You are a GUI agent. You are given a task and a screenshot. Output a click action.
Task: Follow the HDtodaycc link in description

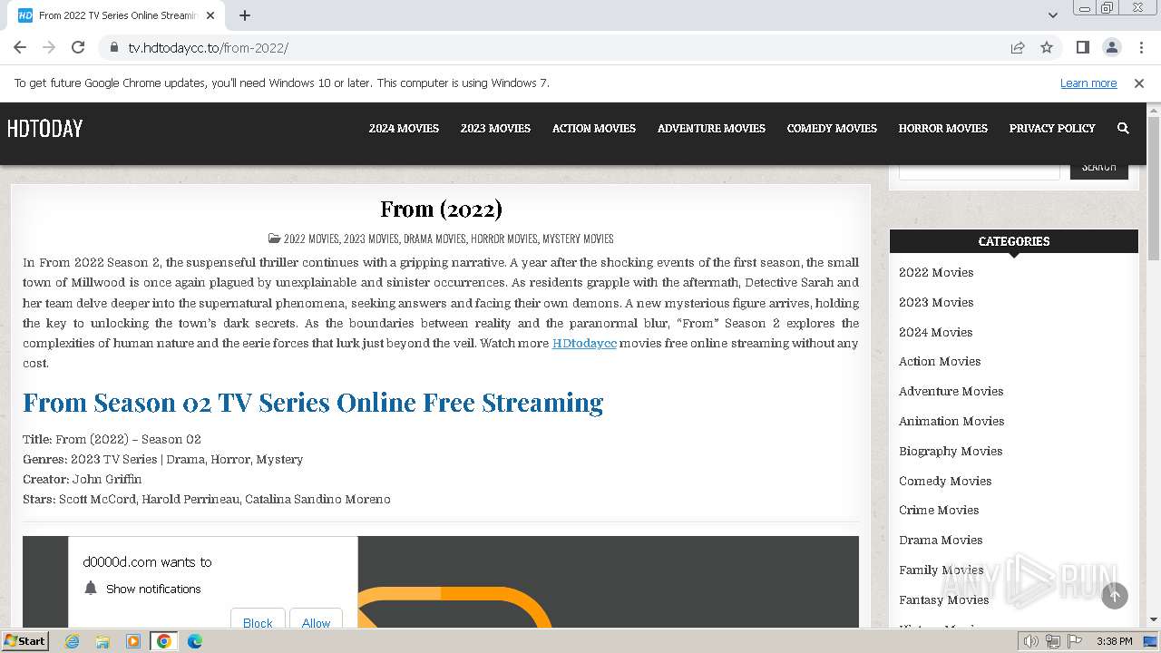(584, 343)
